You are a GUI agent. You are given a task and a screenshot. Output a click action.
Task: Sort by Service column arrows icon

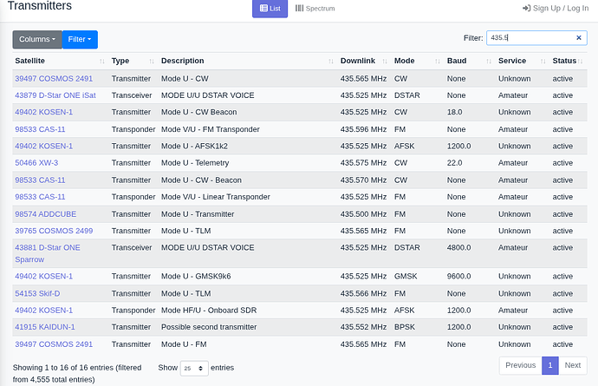point(543,62)
